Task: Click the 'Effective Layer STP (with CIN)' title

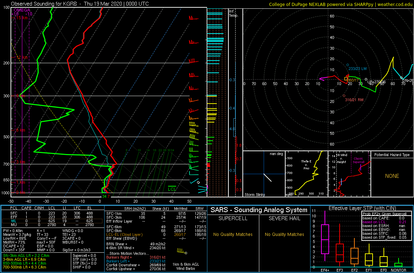Action: tap(362, 209)
